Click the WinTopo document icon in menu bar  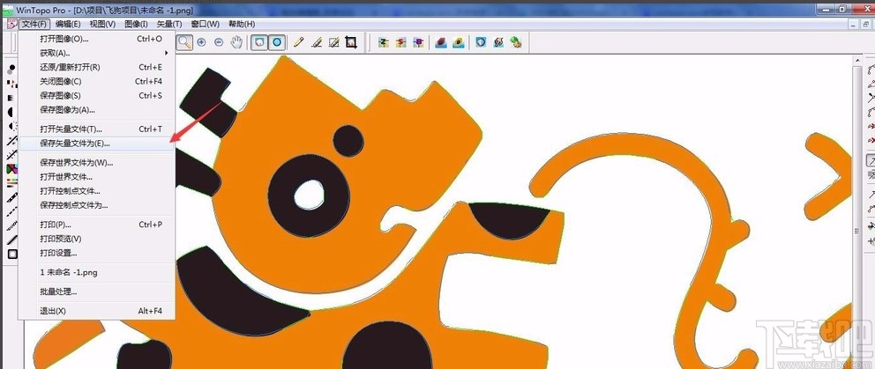(x=11, y=24)
